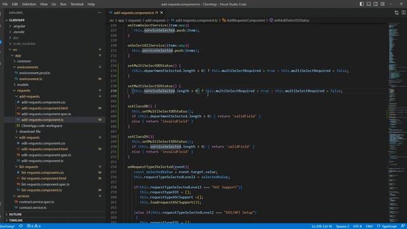Open the Edit menu
407x229 pixels.
coord(15,4)
